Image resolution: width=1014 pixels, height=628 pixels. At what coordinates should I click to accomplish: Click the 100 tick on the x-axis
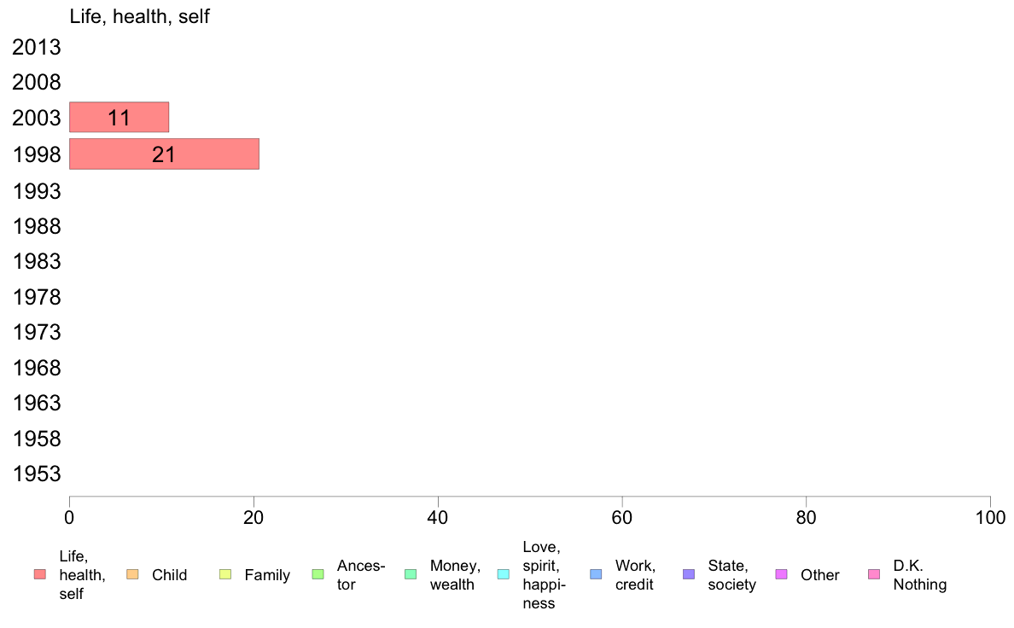coord(990,516)
